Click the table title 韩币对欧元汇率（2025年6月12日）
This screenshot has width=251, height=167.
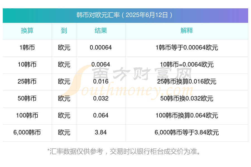click(x=124, y=15)
